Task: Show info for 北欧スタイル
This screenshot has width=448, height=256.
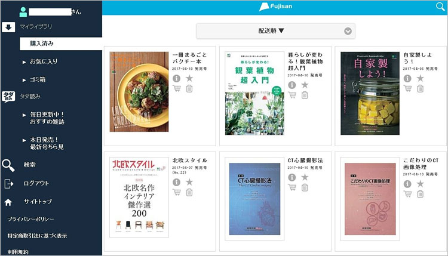Action: tap(176, 182)
